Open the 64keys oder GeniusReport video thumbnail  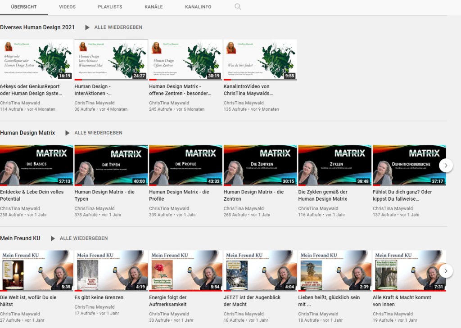pyautogui.click(x=36, y=60)
